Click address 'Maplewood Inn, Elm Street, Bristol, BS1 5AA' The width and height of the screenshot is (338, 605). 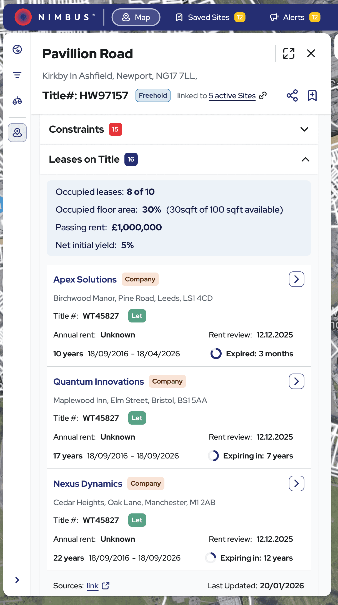130,400
